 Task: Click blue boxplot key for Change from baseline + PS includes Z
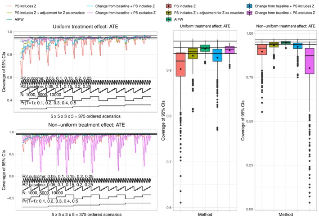click(249, 6)
